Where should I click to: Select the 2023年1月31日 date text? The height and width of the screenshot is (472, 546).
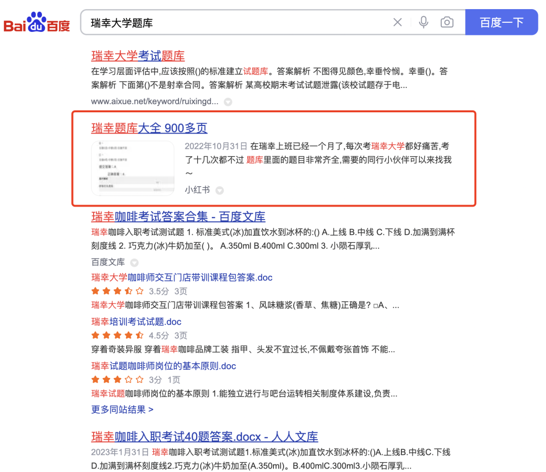tap(120, 452)
